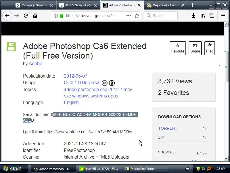Open a new tab with plus button
This screenshot has height=173, width=230.
pyautogui.click(x=193, y=5)
